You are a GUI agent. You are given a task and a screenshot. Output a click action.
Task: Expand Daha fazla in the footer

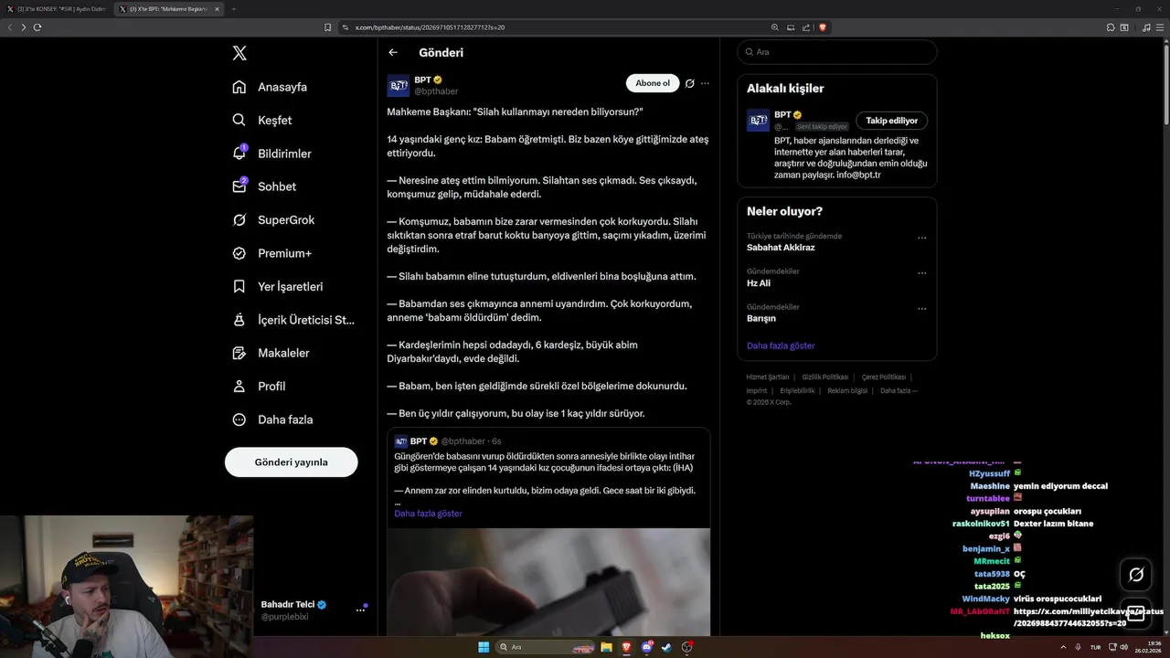(x=899, y=391)
